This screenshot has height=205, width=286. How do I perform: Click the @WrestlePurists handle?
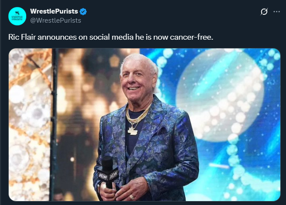tap(55, 20)
